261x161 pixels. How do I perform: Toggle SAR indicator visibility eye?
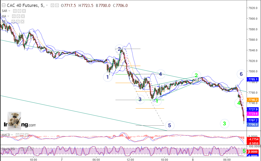point(15,11)
